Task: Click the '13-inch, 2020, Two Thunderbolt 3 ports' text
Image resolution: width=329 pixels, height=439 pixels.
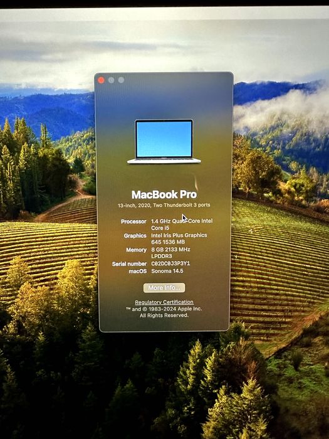Action: pyautogui.click(x=164, y=205)
